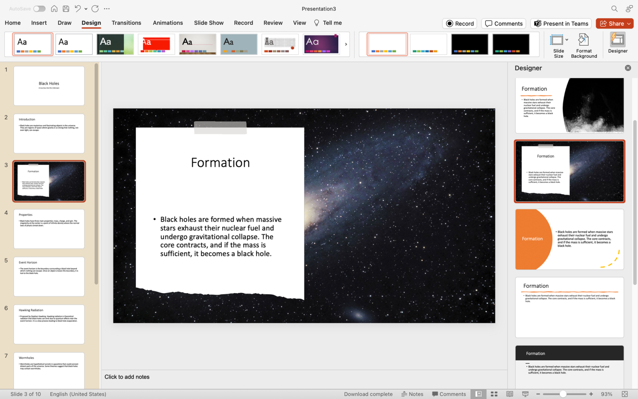Screen dimensions: 638x399
Task: Switch to the Transitions tab
Action: point(126,23)
